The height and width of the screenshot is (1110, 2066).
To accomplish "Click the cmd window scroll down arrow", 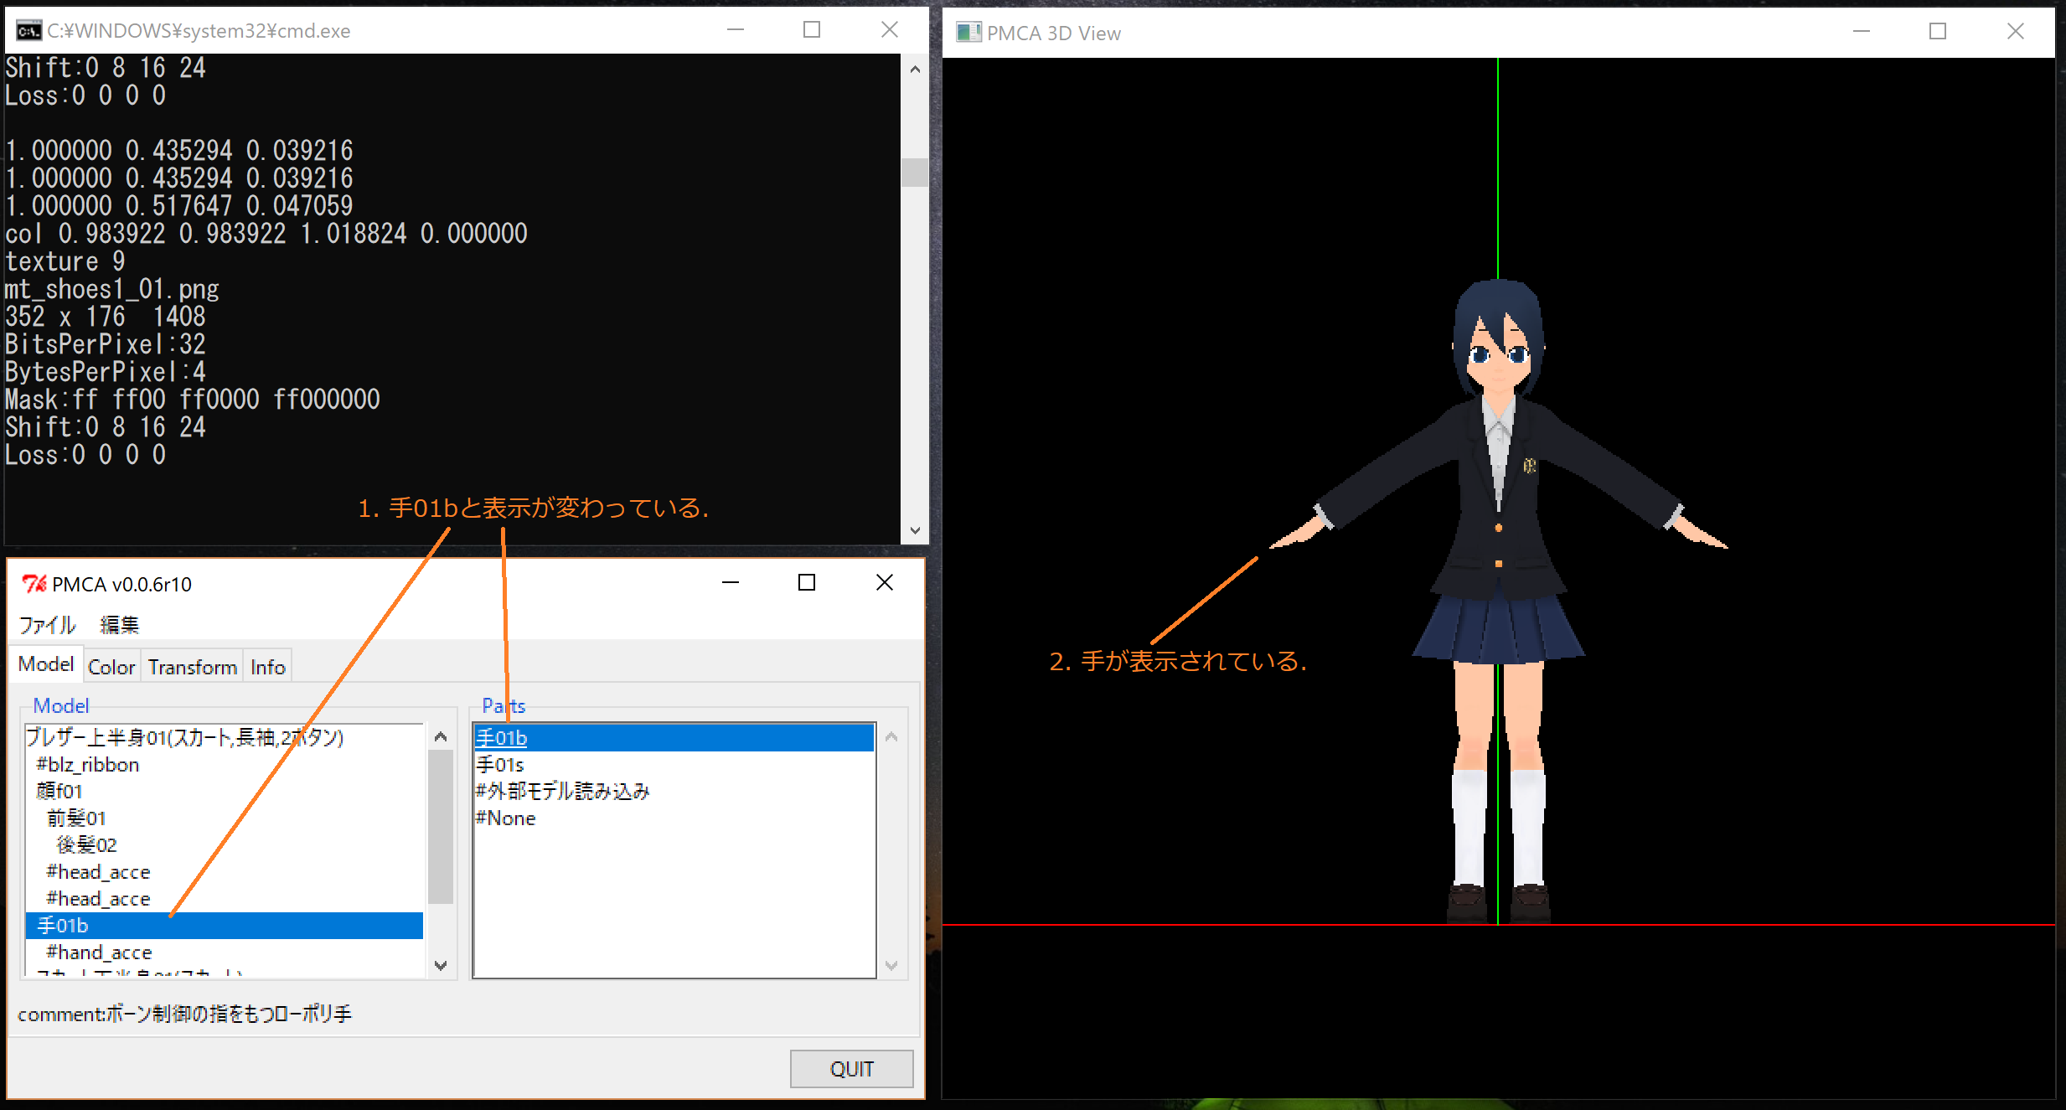I will click(x=915, y=530).
